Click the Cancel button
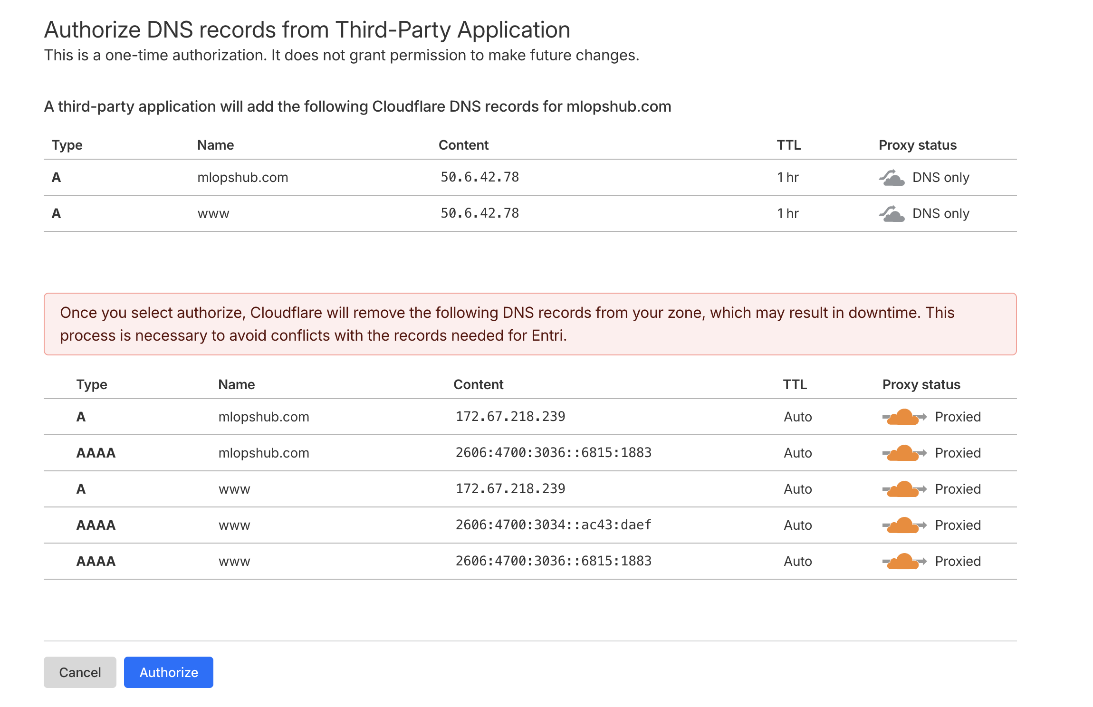 pyautogui.click(x=80, y=672)
